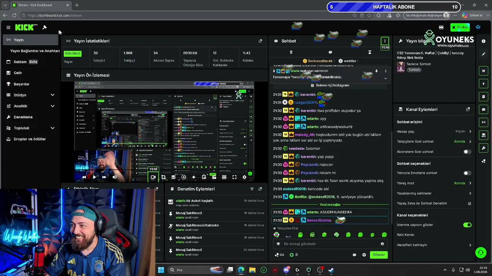Open the Sohbet three-dot options menu
Screen dimensions: 492x276
385,41
